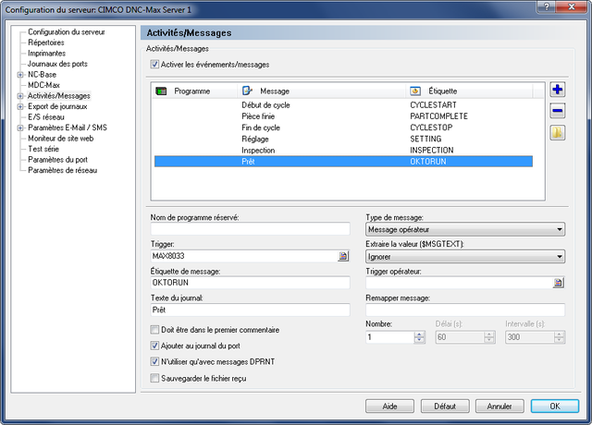Image resolution: width=592 pixels, height=425 pixels.
Task: Select Export de journaux in the tree
Action: pyautogui.click(x=57, y=106)
